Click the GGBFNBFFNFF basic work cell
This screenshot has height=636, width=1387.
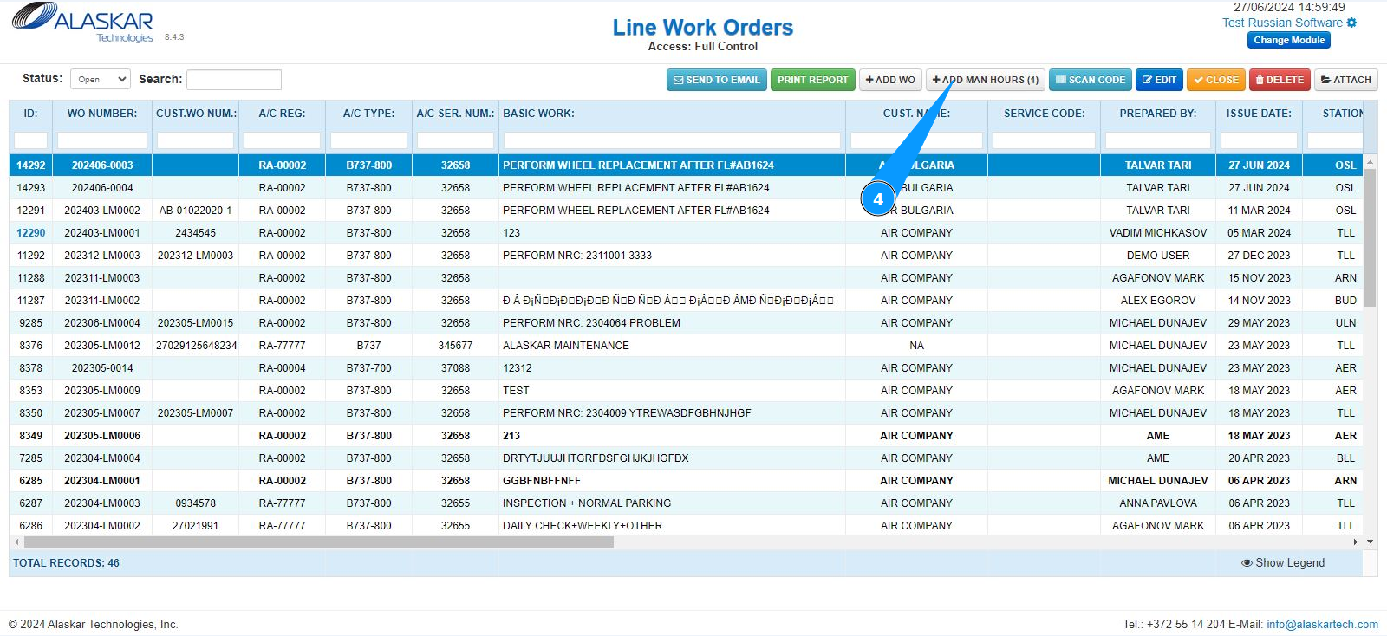[672, 481]
